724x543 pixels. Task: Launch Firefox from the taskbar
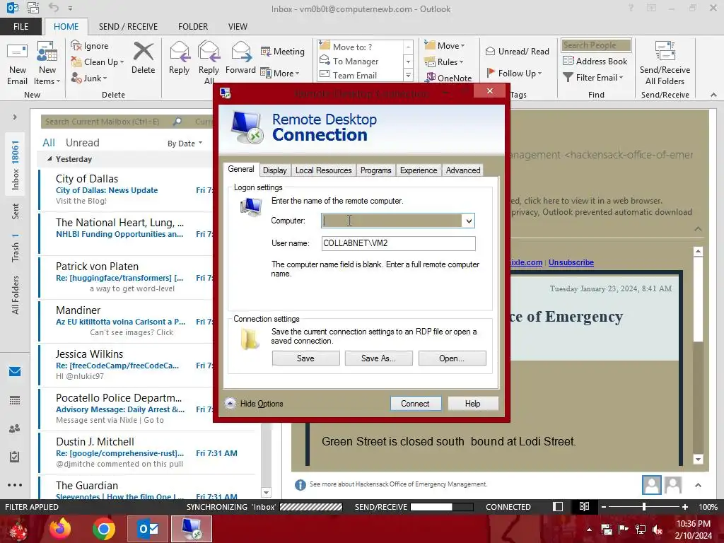(60, 529)
